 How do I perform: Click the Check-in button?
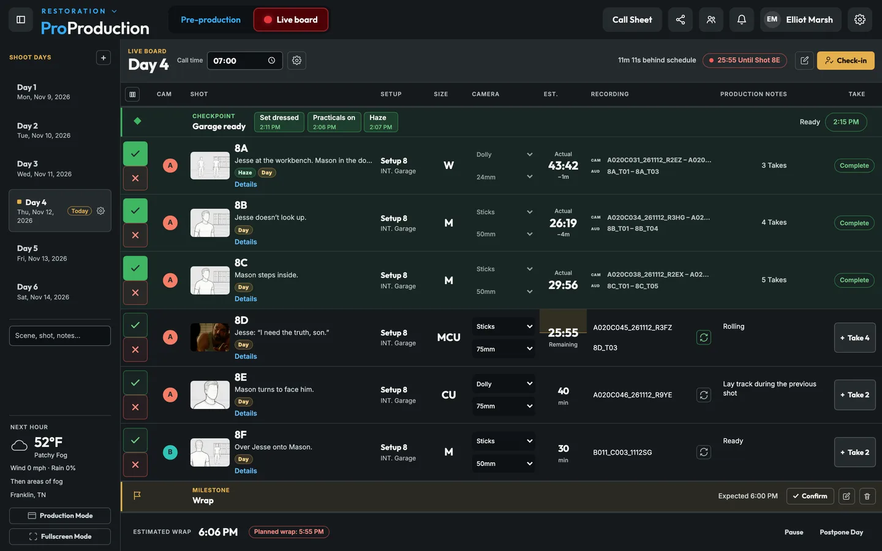pyautogui.click(x=846, y=61)
